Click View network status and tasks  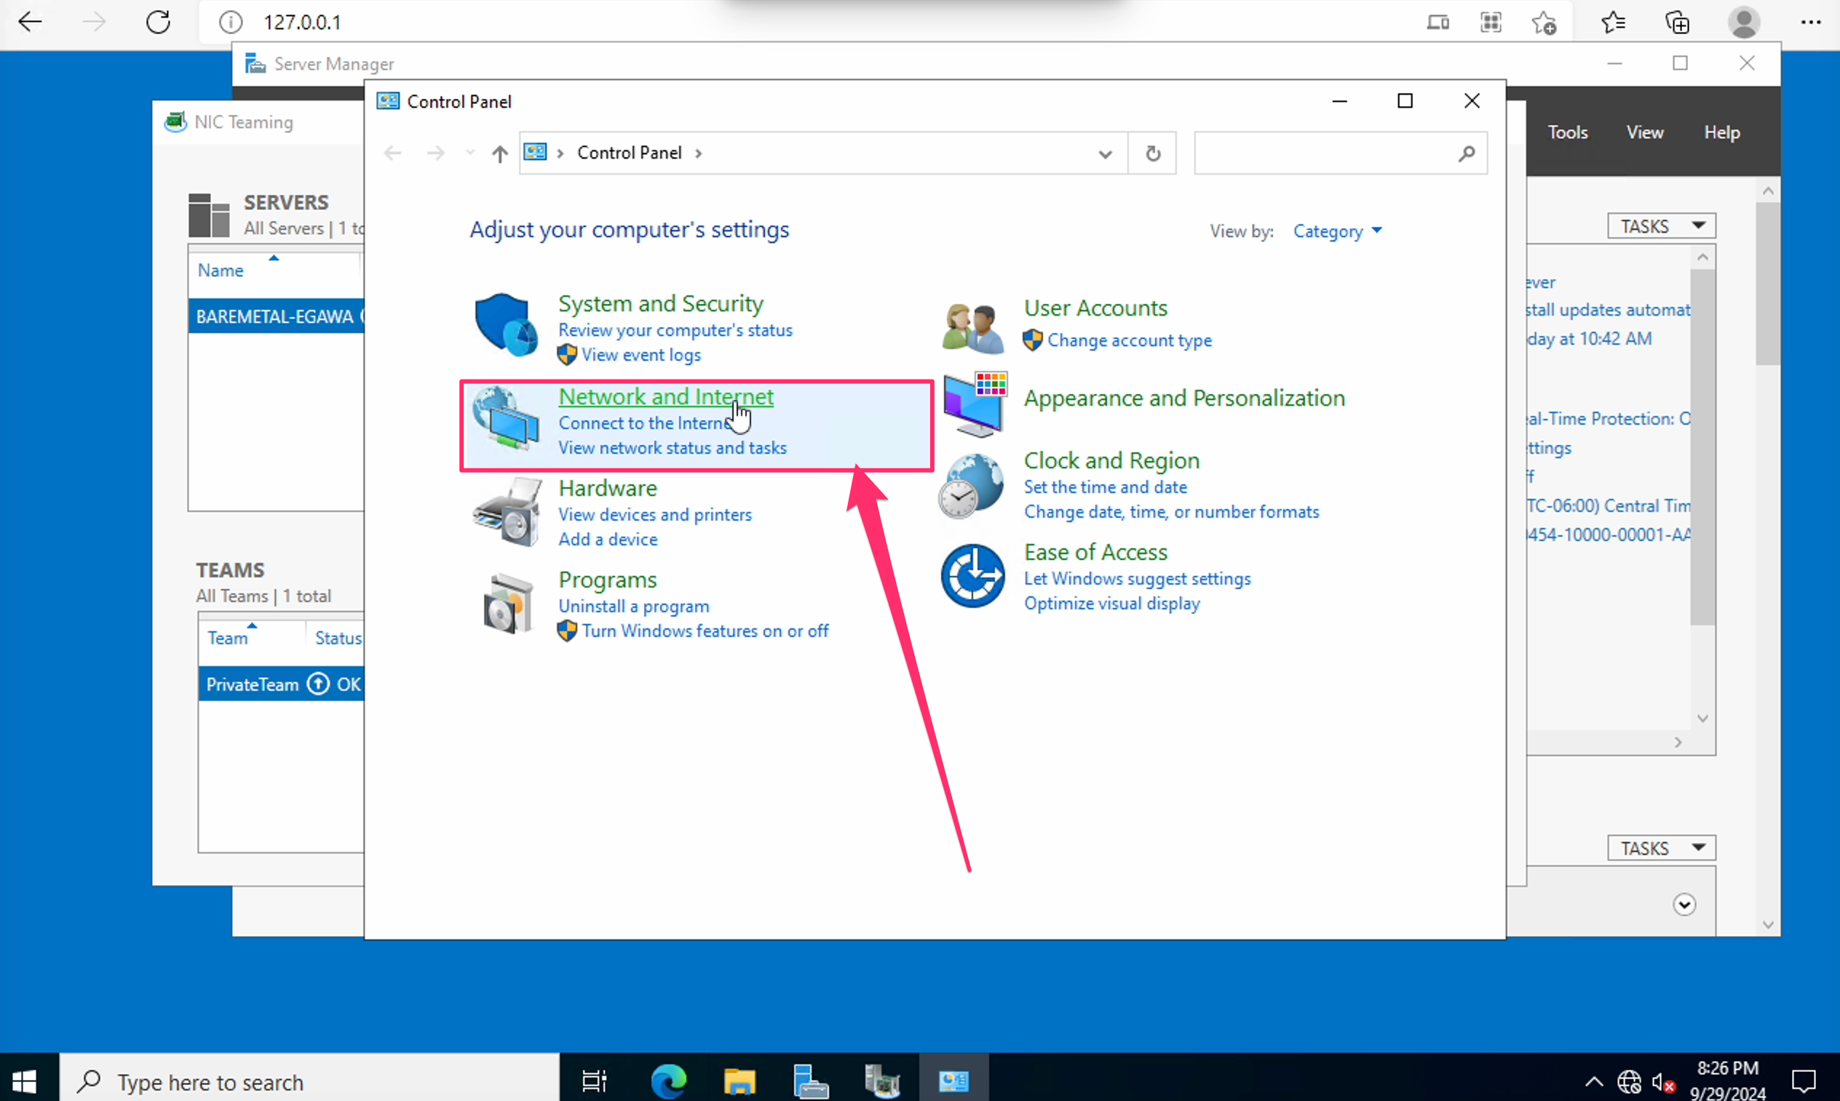point(672,448)
